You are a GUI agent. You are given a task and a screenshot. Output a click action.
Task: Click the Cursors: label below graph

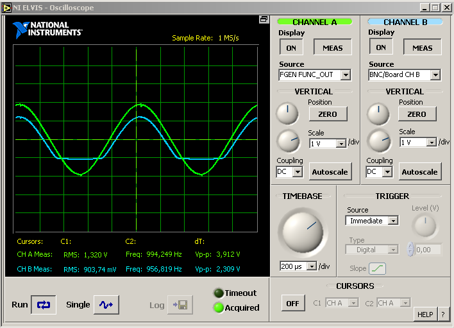pyautogui.click(x=30, y=241)
